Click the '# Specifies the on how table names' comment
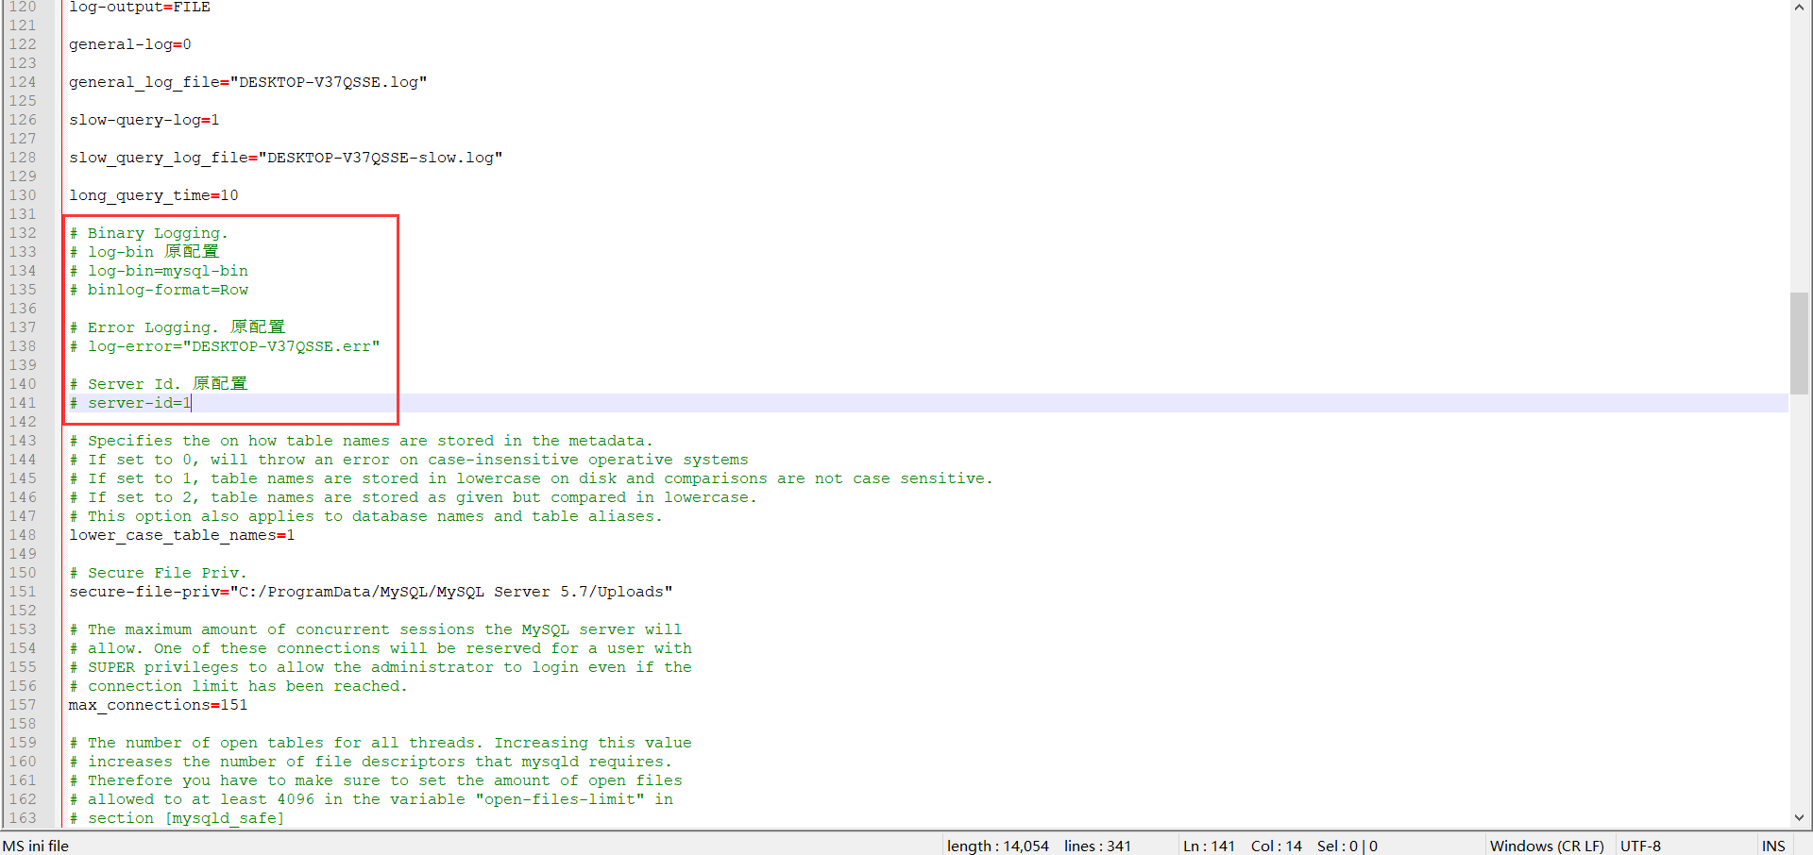Image resolution: width=1813 pixels, height=855 pixels. pos(362,441)
